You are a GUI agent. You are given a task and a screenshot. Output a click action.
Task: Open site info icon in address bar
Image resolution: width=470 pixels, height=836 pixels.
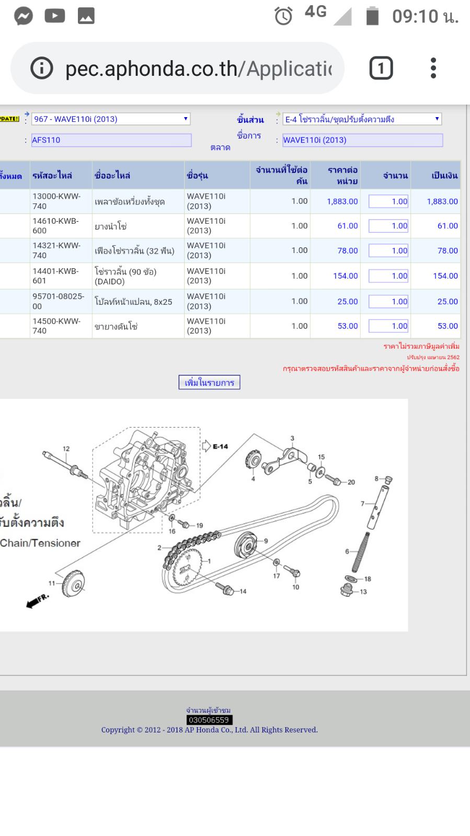pos(42,68)
